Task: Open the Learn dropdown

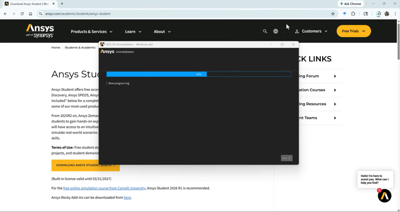Action: pyautogui.click(x=133, y=32)
